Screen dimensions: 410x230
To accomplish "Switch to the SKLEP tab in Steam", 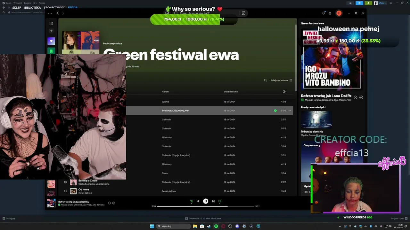I will (17, 8).
